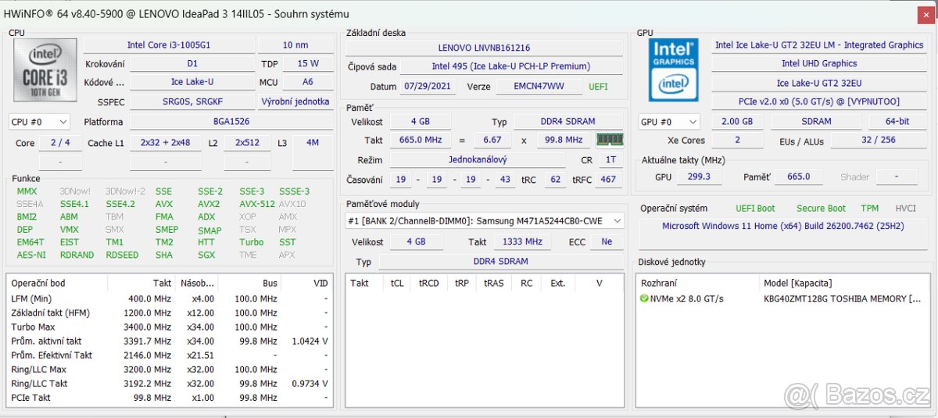Click the Operační bod column header
938x418 pixels.
[38, 283]
